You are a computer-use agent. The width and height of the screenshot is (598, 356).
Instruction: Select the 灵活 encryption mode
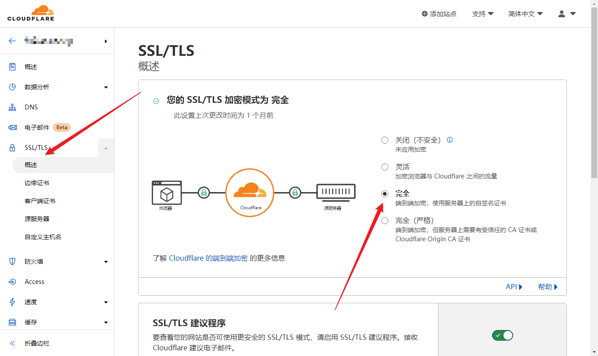(x=385, y=167)
